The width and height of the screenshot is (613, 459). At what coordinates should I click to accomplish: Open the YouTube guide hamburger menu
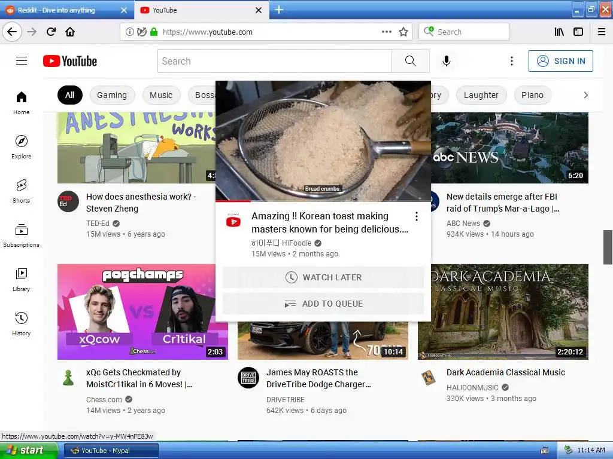tap(22, 61)
